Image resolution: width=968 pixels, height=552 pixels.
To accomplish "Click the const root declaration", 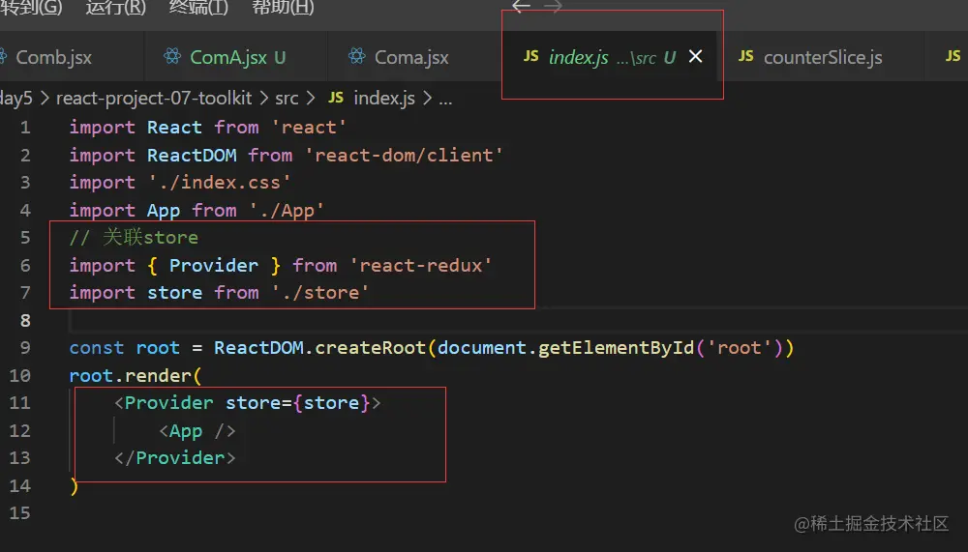I will 124,348.
